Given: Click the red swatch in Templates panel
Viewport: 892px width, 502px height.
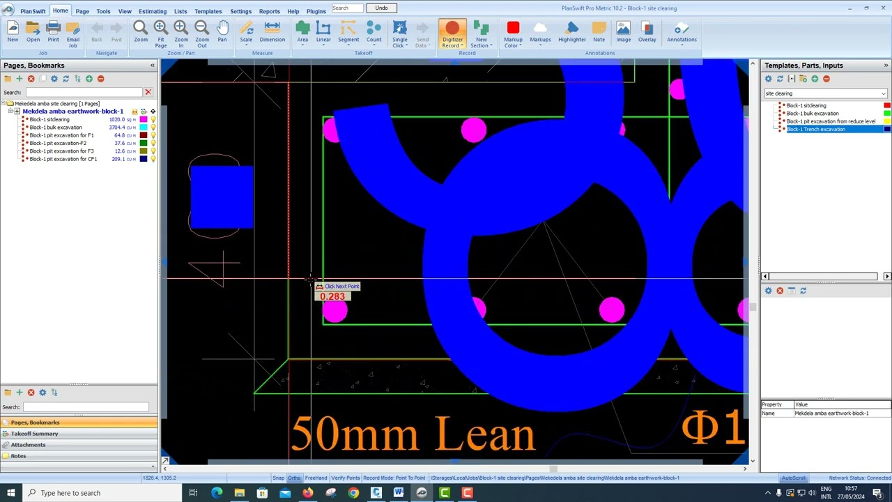Looking at the screenshot, I should [x=887, y=105].
